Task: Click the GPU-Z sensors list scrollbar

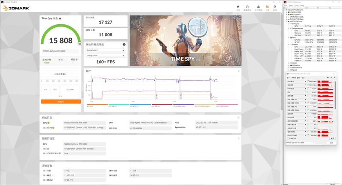Action: pyautogui.click(x=335, y=95)
